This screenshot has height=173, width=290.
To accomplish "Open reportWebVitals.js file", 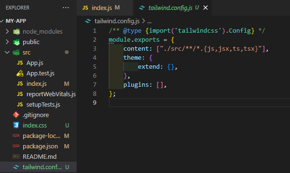I will click(x=51, y=94).
